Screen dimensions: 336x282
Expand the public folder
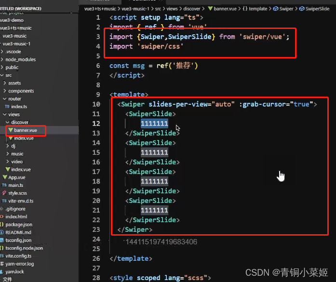[12, 68]
